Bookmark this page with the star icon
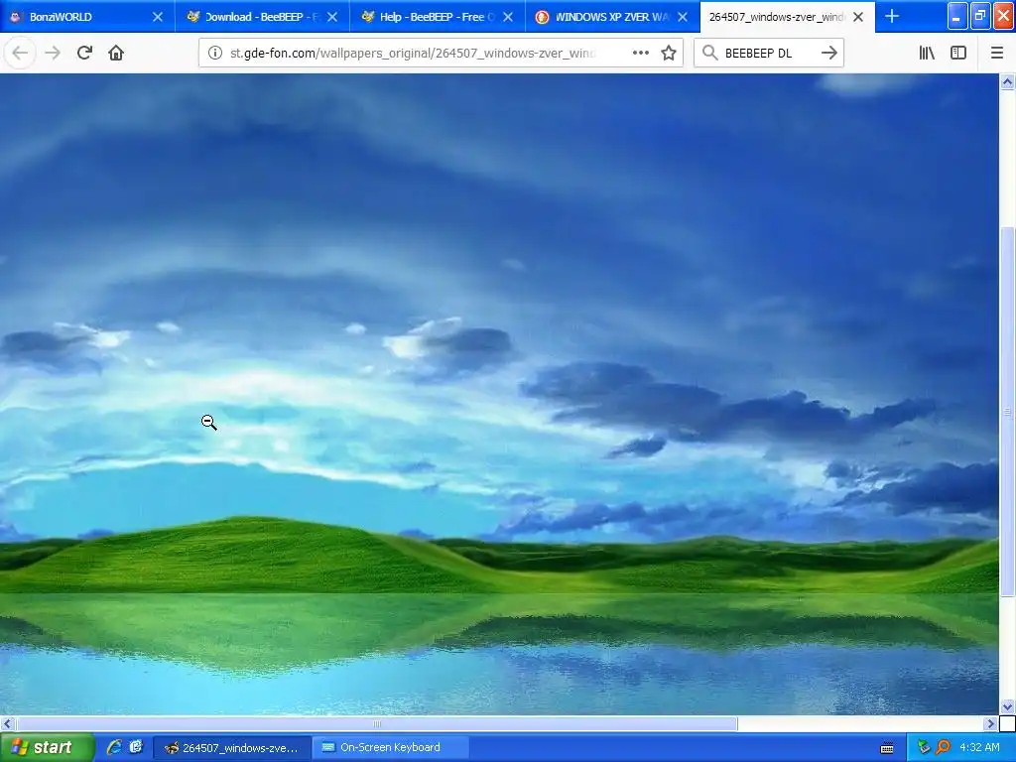 click(x=669, y=54)
